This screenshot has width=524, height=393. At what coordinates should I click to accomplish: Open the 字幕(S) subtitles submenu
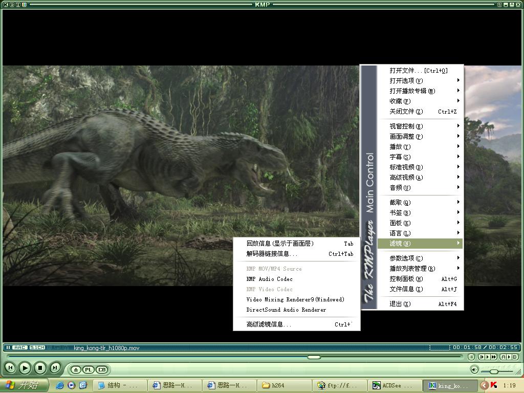point(420,157)
